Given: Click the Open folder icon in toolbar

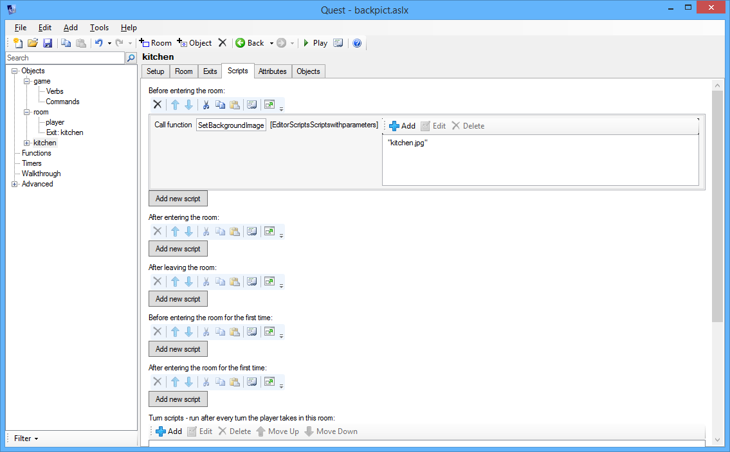Looking at the screenshot, I should click(32, 43).
